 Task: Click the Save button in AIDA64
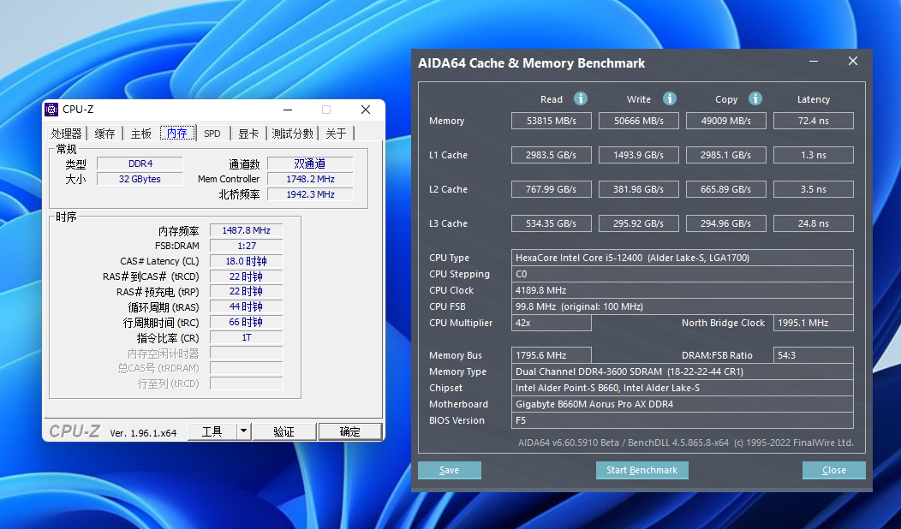[449, 470]
